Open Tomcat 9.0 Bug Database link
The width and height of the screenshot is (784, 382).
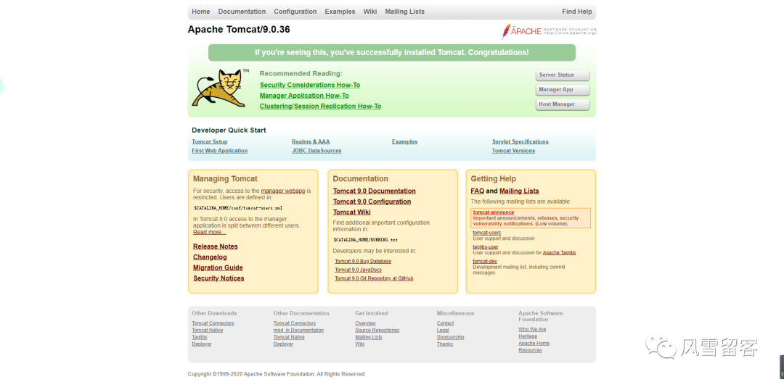[363, 261]
